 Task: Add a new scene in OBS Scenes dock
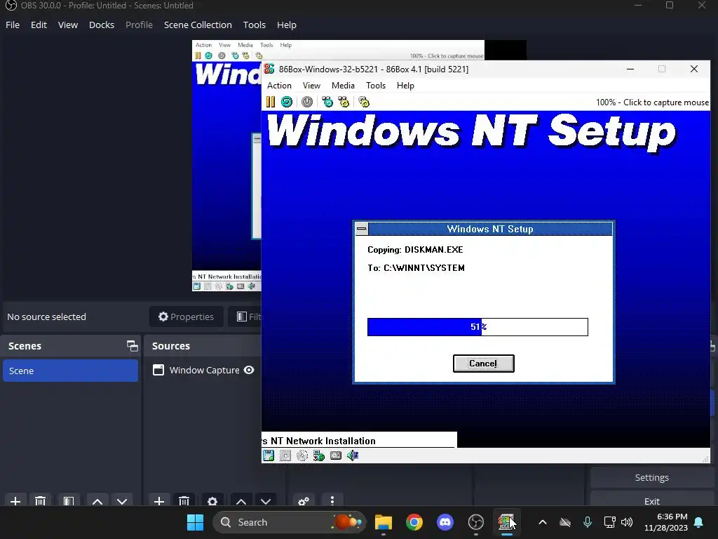click(15, 501)
